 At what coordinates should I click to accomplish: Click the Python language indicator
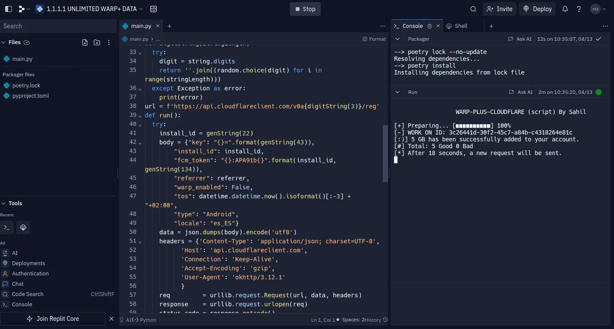click(148, 320)
